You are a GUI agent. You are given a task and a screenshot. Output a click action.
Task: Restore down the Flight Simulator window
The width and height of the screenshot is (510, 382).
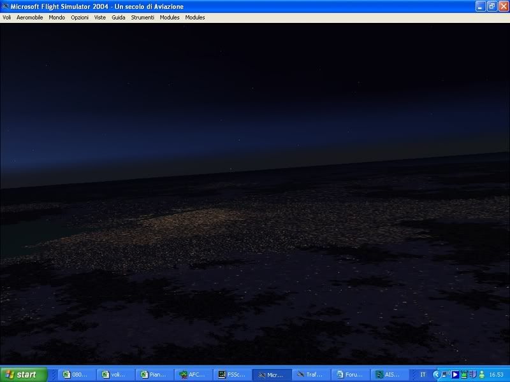[x=492, y=6]
